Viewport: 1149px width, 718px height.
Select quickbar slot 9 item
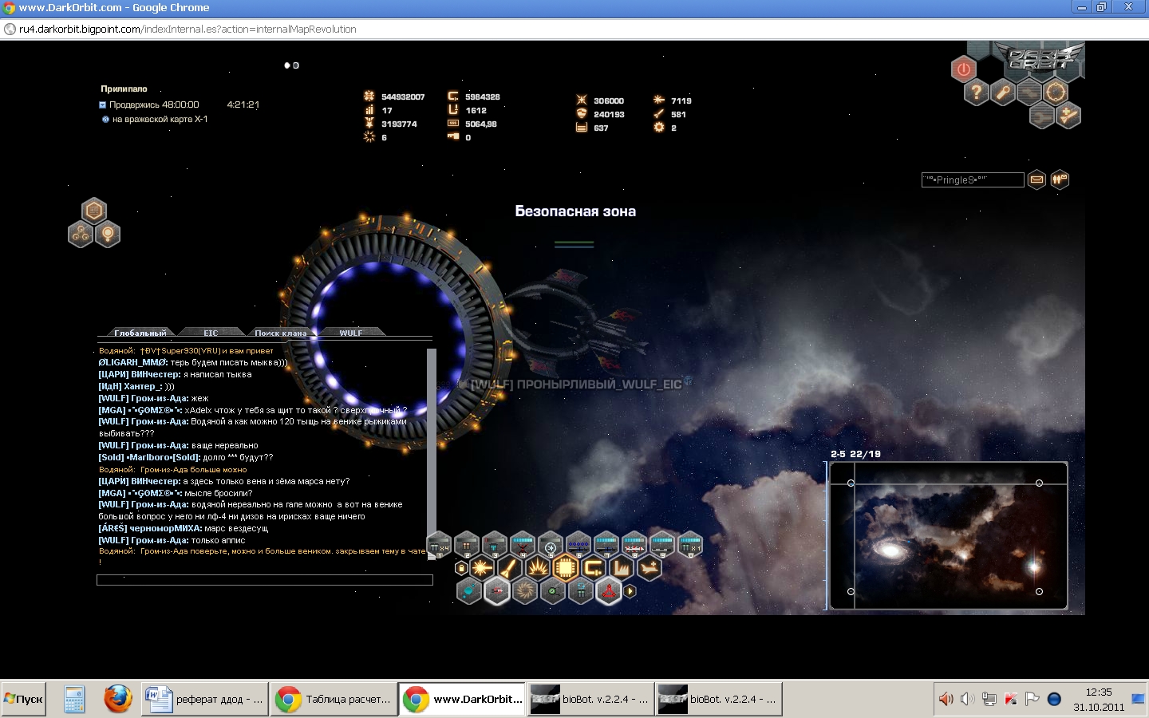tap(662, 545)
